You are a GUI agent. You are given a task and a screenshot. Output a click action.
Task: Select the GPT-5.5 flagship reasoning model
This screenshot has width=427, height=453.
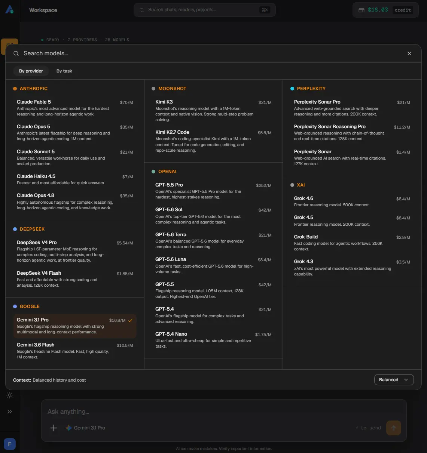point(213,290)
